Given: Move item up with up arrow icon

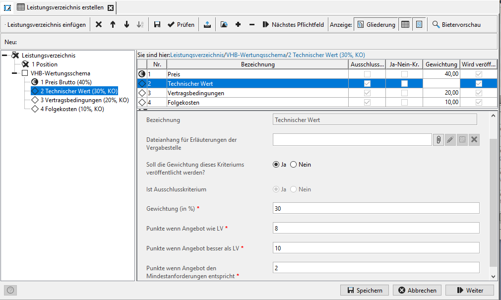Looking at the screenshot, I should [113, 24].
